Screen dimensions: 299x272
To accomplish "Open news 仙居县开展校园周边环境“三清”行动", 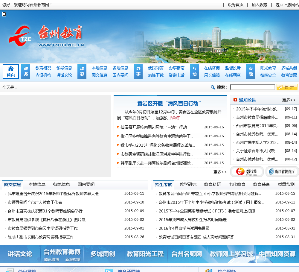I will pos(154,127).
